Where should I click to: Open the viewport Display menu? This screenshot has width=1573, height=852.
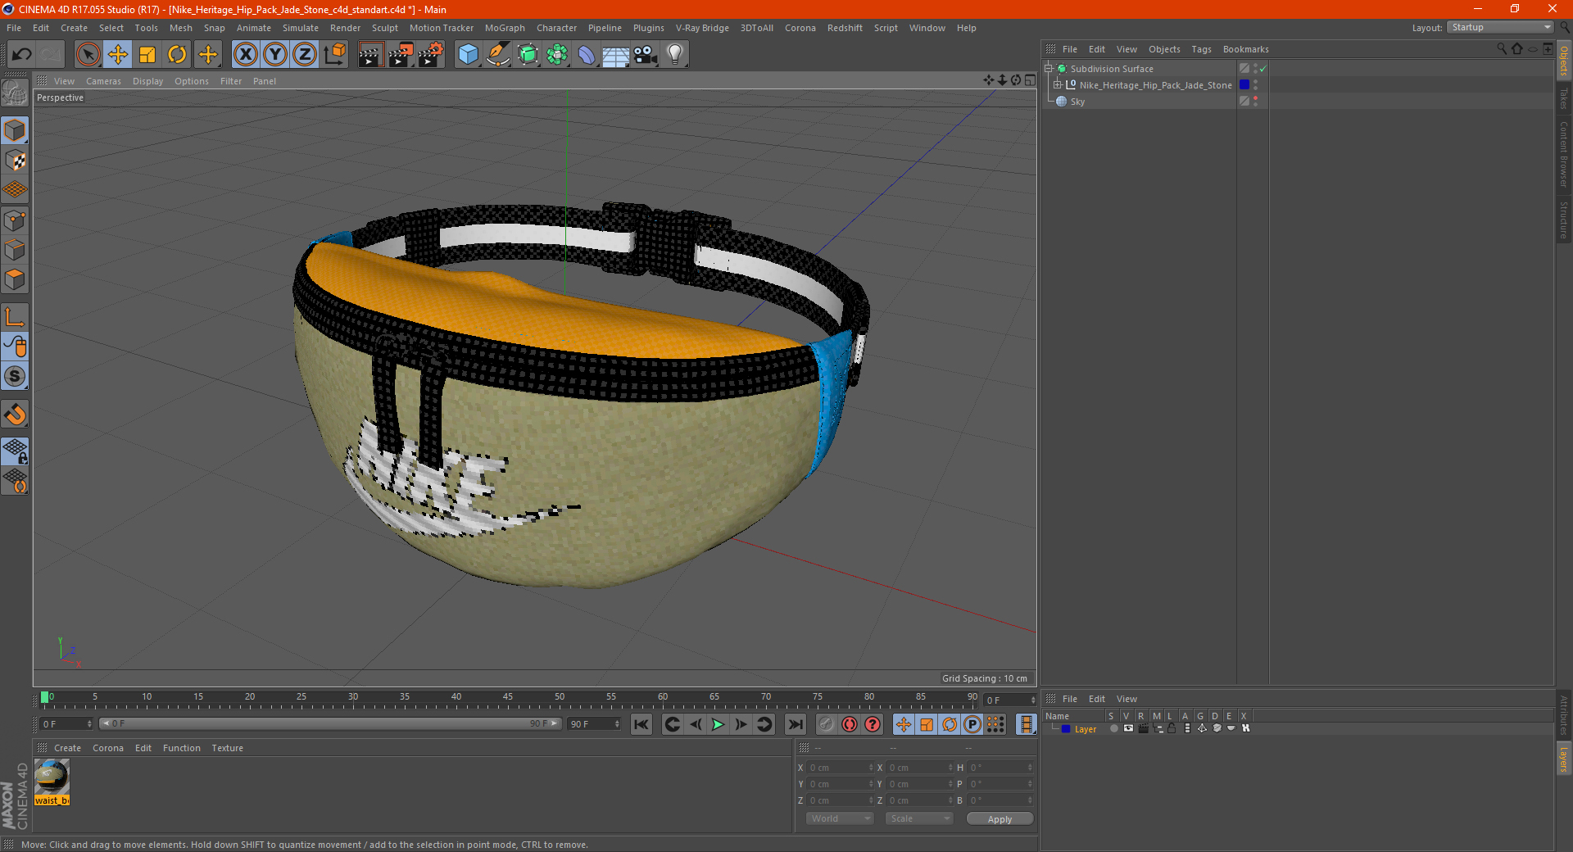[x=147, y=81]
